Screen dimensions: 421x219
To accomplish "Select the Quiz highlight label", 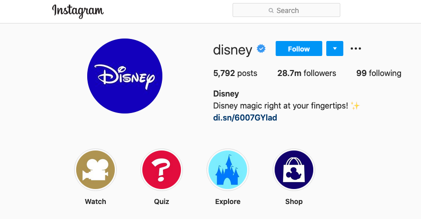I will coord(161,201).
